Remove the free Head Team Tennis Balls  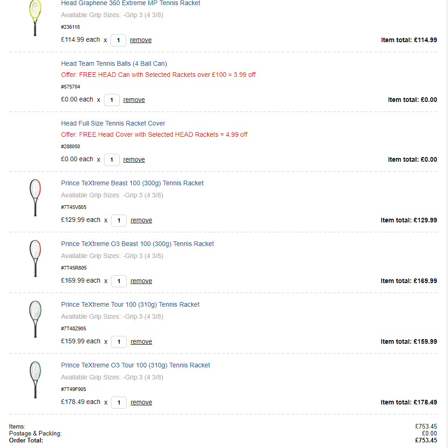[x=134, y=100]
